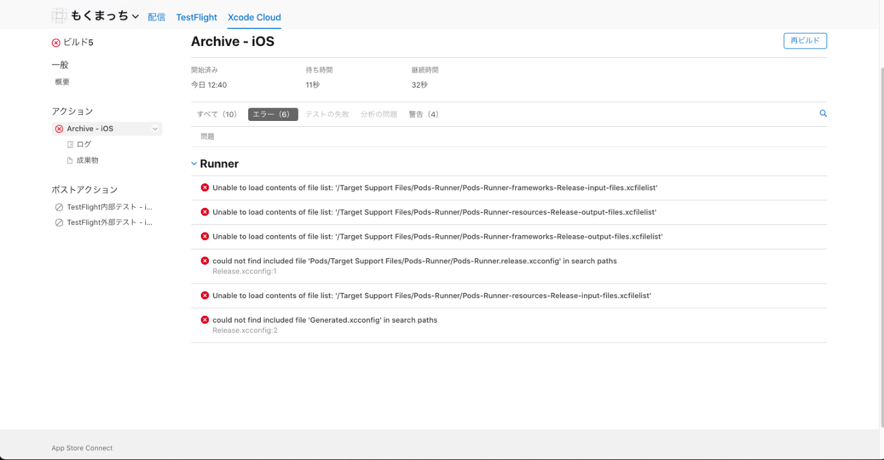The image size is (884, 460).
Task: Open the frameworks-Release-output-files.xcfilelist error message
Action: (438, 237)
